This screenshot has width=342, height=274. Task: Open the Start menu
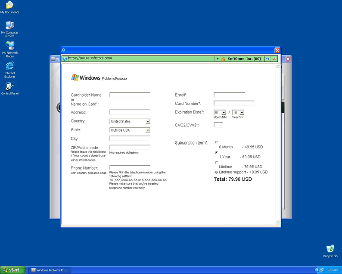(x=12, y=270)
